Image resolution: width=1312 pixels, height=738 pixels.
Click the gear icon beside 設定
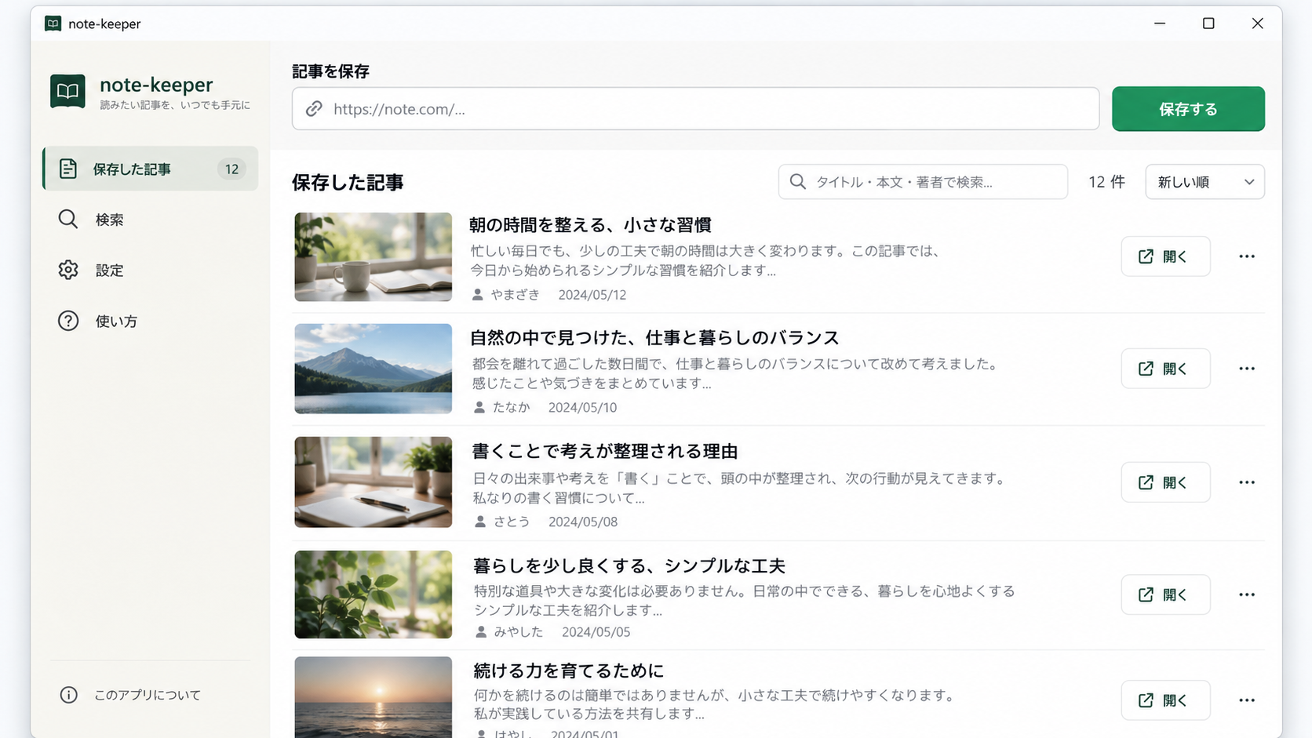[68, 271]
